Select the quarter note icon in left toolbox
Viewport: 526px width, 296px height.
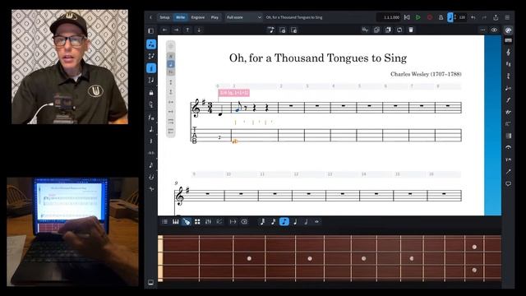pyautogui.click(x=151, y=129)
